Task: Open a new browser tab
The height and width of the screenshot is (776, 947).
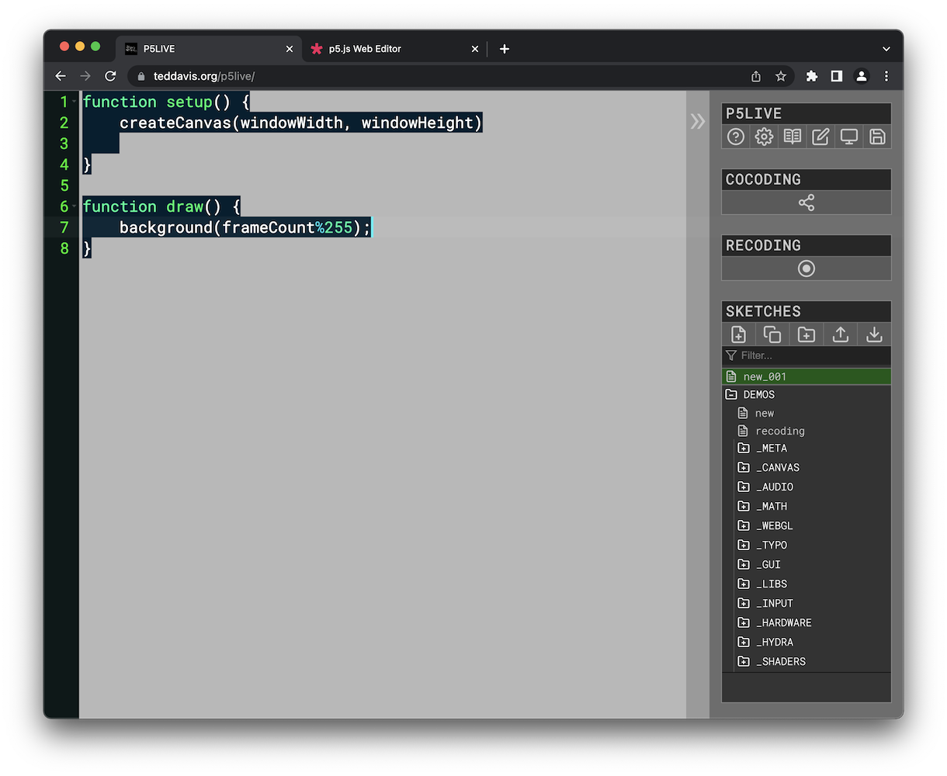Action: click(x=505, y=49)
